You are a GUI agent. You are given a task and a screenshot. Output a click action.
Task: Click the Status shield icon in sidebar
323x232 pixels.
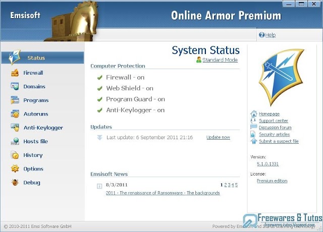[15, 57]
